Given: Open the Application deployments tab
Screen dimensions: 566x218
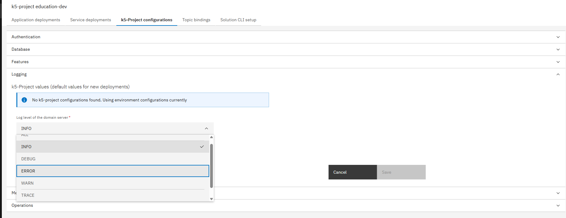Looking at the screenshot, I should pyautogui.click(x=36, y=20).
